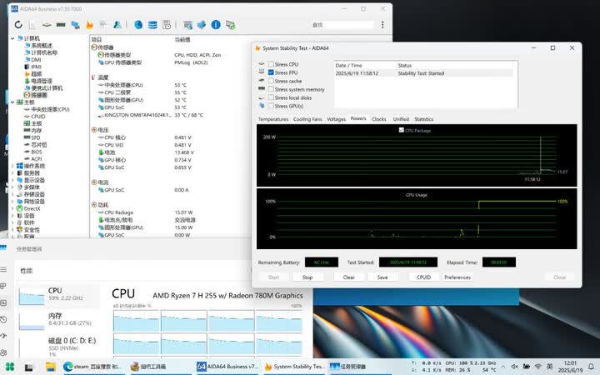Select the Stability Test Started log row

pos(424,73)
